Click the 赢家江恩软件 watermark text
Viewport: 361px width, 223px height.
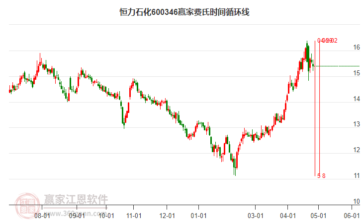click(76, 200)
